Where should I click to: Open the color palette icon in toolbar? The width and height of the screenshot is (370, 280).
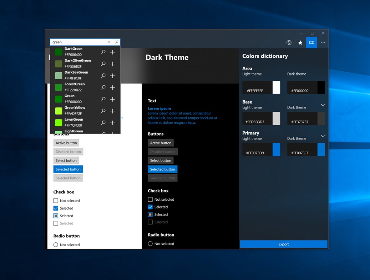pos(289,42)
